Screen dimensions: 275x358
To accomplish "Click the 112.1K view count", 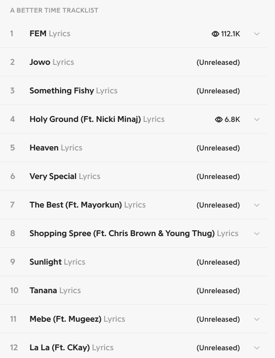I will pos(230,34).
